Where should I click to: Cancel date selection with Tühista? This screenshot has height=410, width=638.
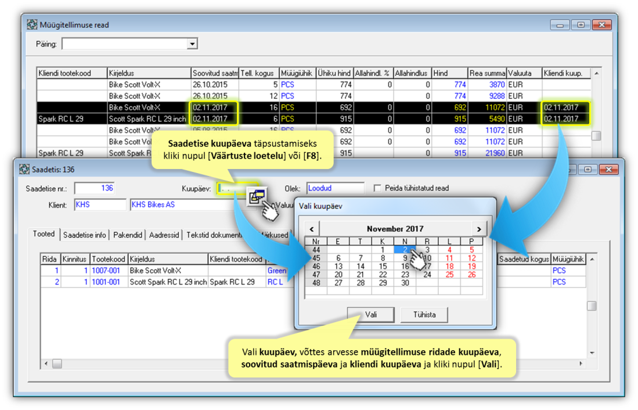[424, 315]
